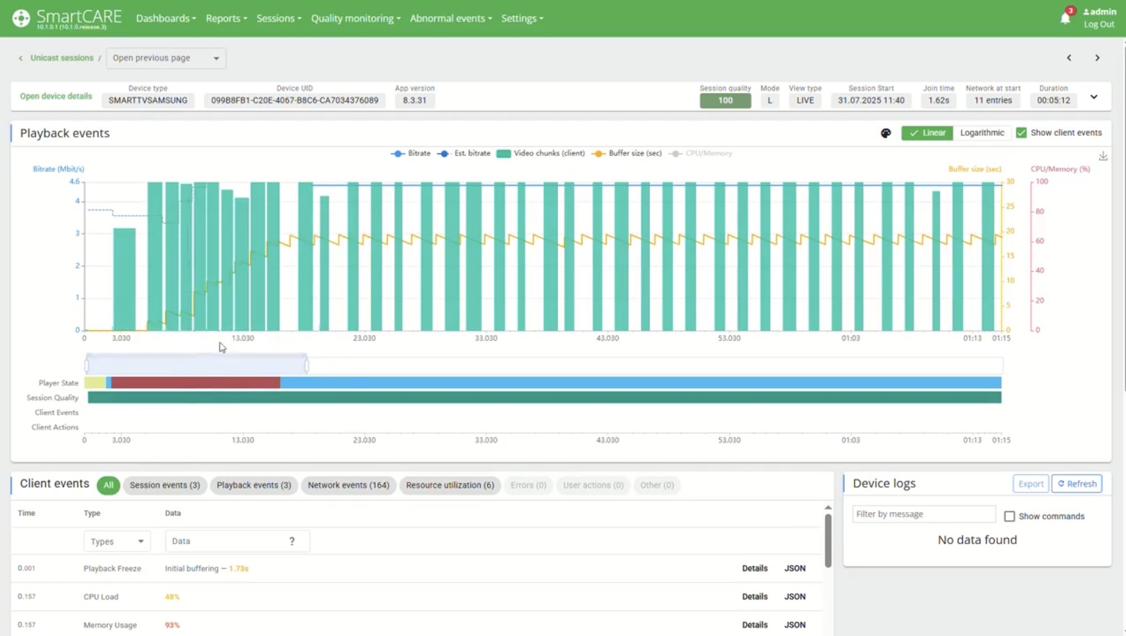Toggle Video chunks (client) legend item

coord(541,153)
